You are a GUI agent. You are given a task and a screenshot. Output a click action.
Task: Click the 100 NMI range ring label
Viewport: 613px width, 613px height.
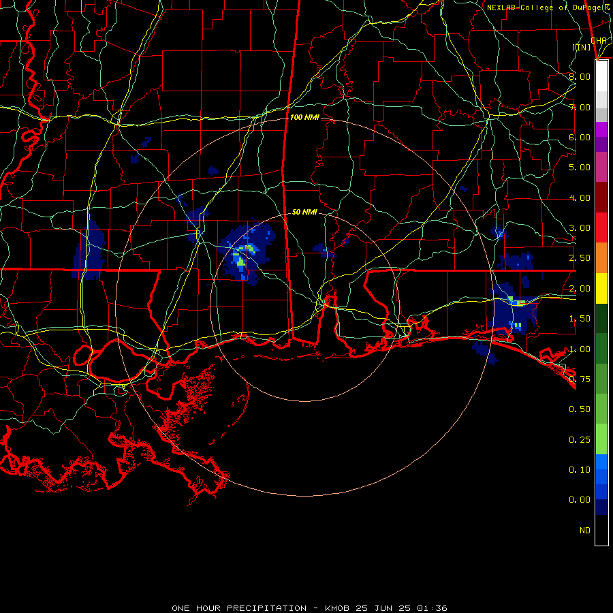click(x=304, y=117)
